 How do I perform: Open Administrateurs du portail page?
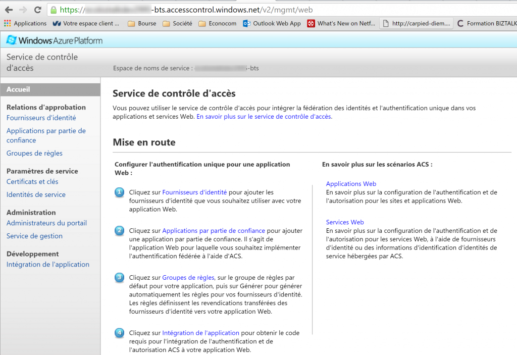[x=46, y=223]
